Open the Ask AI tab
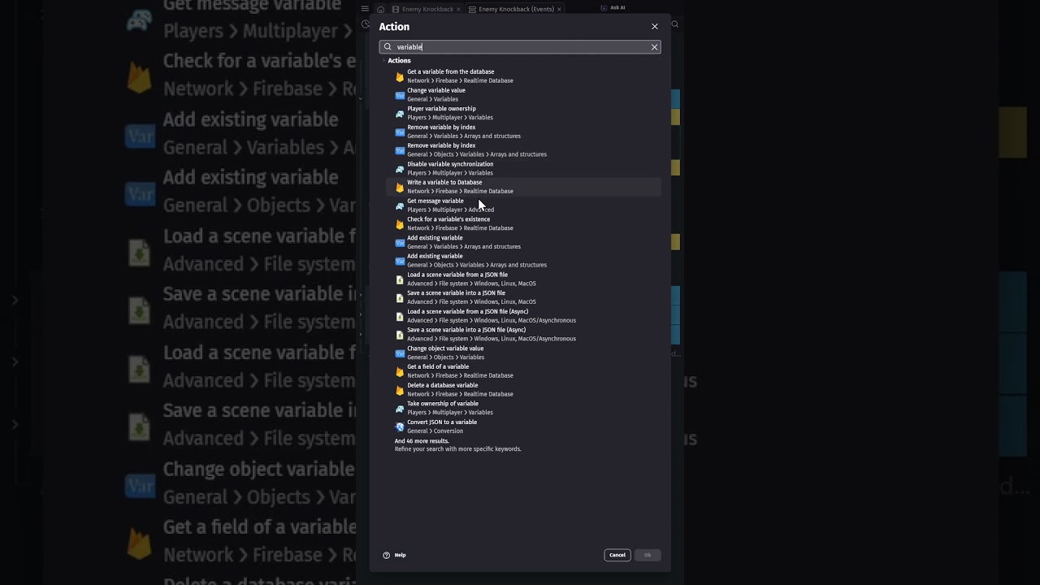Screen dimensions: 1040x585 point(613,7)
